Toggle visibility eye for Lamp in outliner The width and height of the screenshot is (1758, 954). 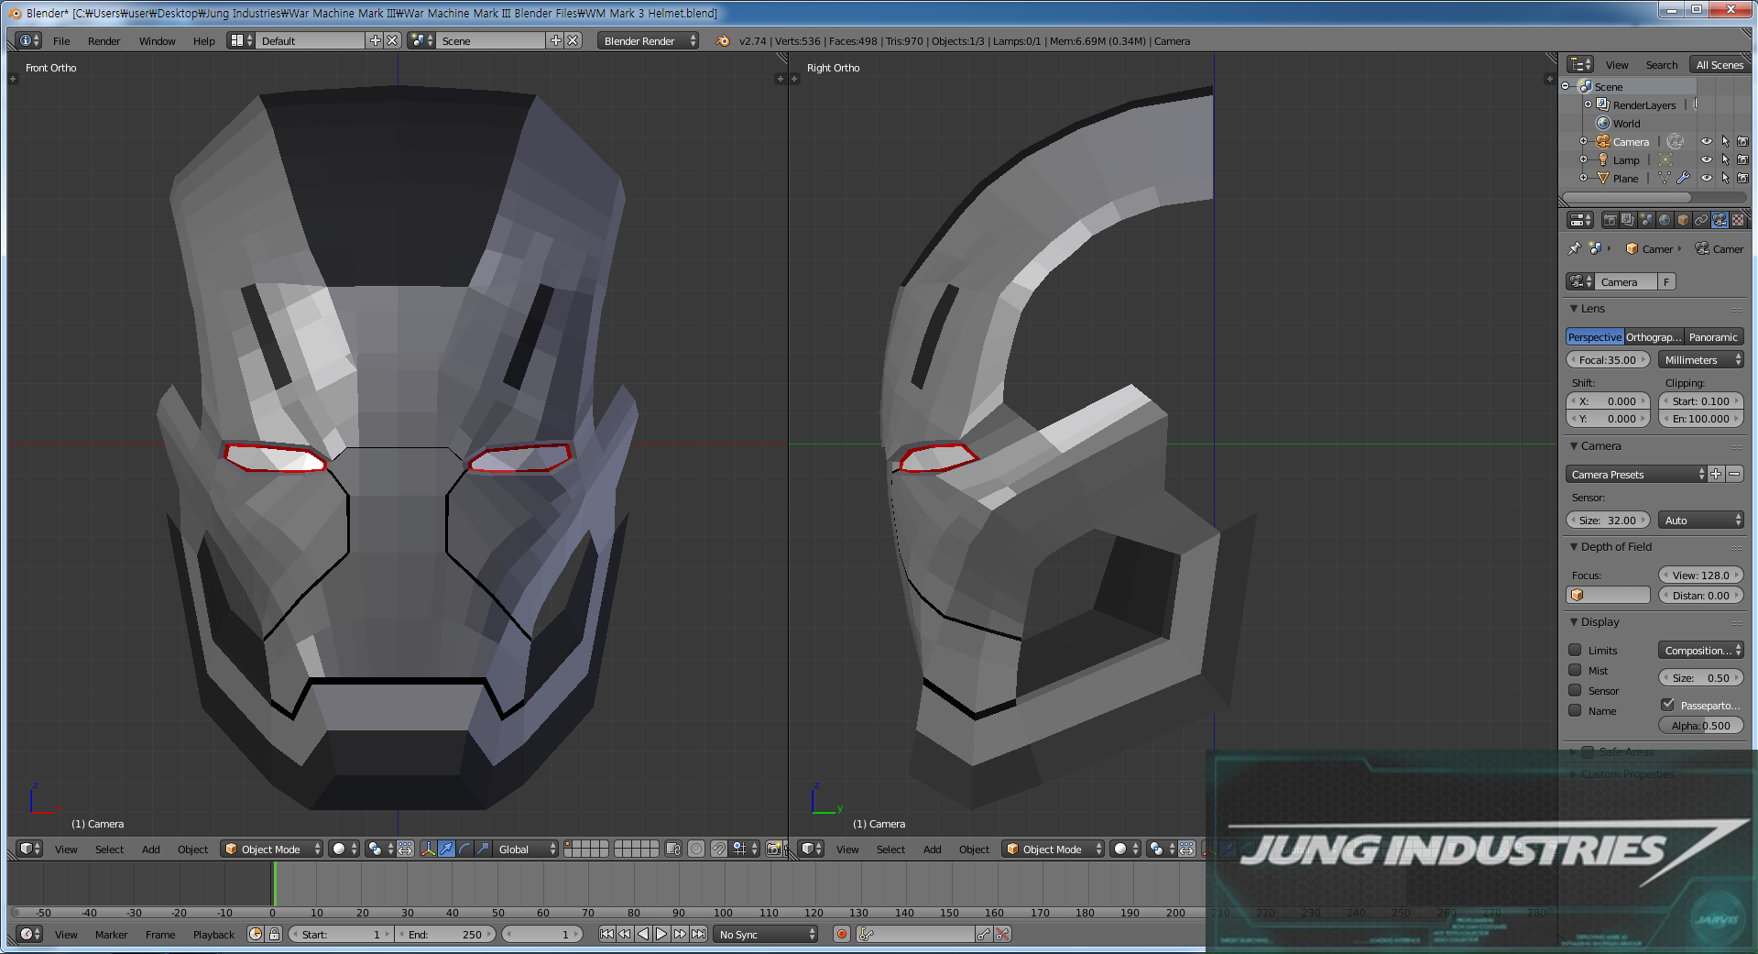1706,159
